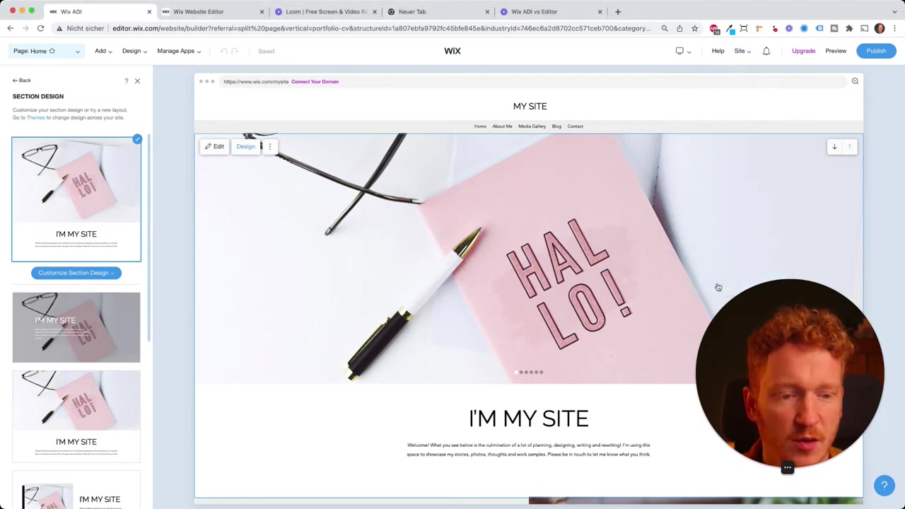Open the Site menu dropdown
Screen dimensions: 905x509
tap(742, 51)
